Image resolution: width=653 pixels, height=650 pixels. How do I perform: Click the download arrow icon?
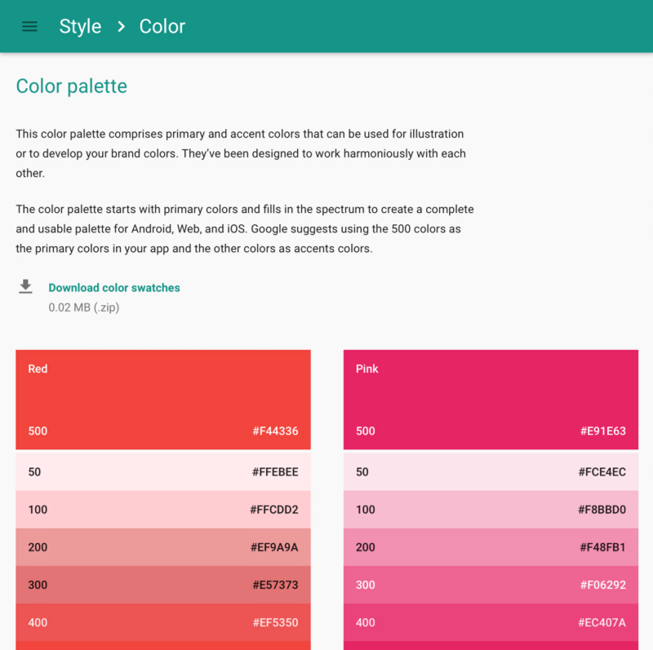26,287
